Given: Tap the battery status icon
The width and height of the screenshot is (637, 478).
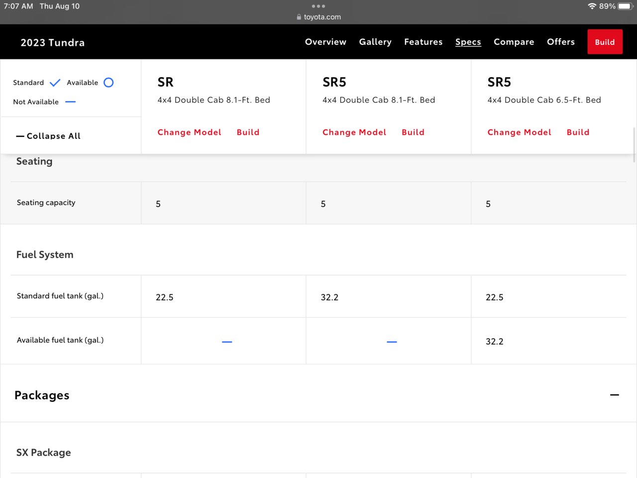Looking at the screenshot, I should [x=625, y=6].
